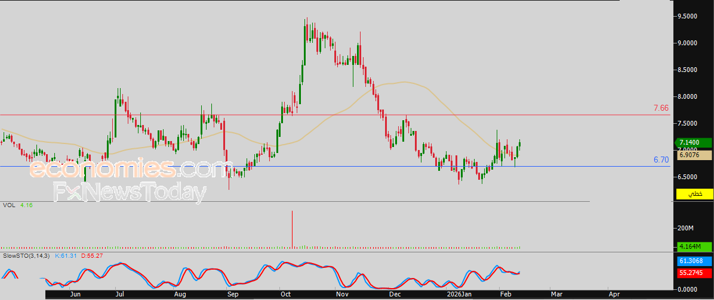Click the green 7.1400 current price tag
Image resolution: width=714 pixels, height=300 pixels.
coord(694,143)
